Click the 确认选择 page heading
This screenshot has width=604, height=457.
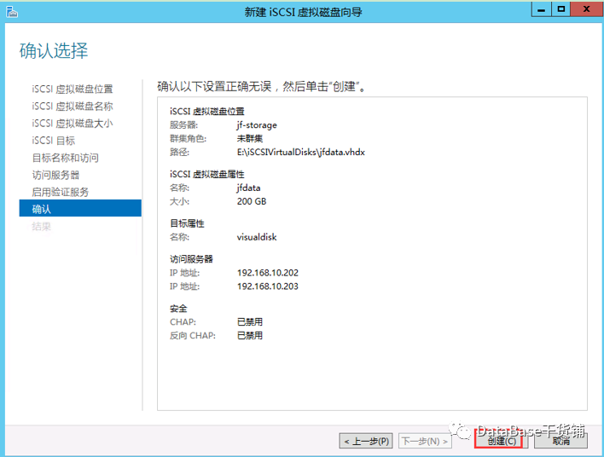[54, 51]
